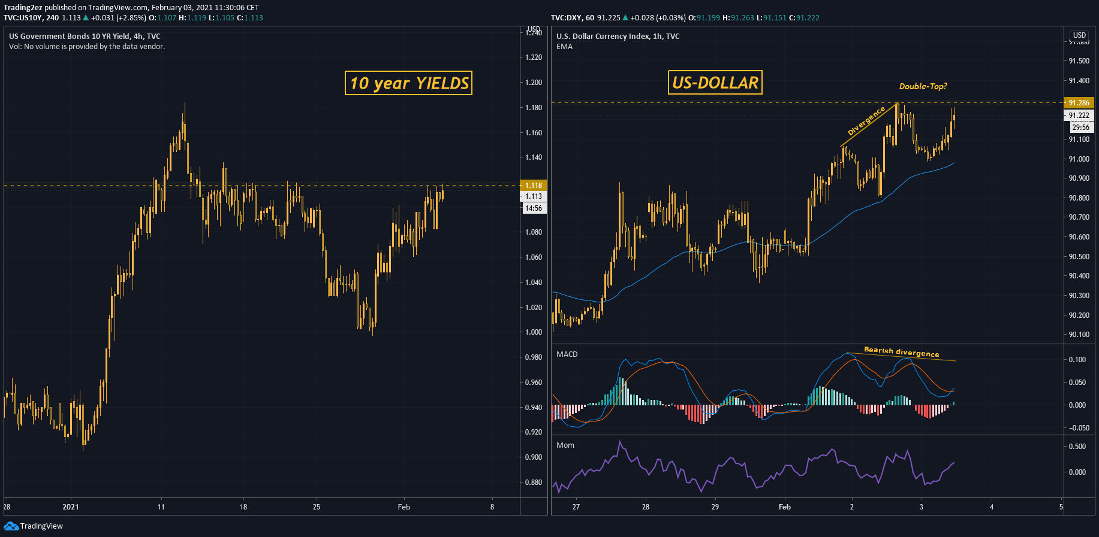1099x537 pixels.
Task: Click the gold 91.286 price line label
Action: tap(1079, 103)
